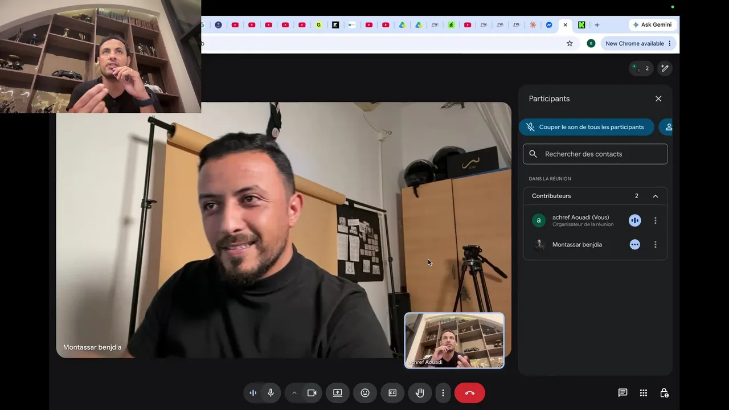The height and width of the screenshot is (410, 729).
Task: Toggle the camera button in the call bar
Action: [x=312, y=393]
